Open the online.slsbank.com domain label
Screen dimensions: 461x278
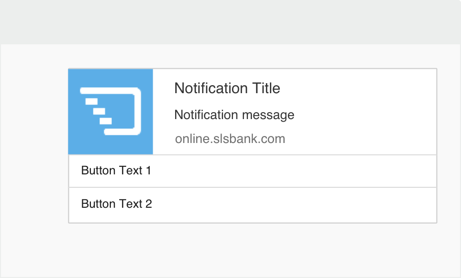click(x=230, y=139)
